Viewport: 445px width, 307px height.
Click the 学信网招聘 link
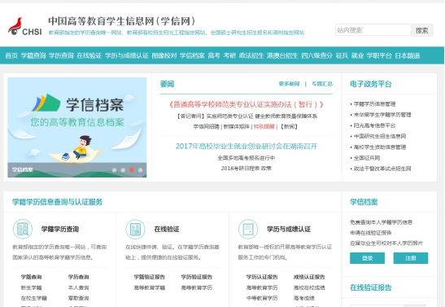pos(207,127)
